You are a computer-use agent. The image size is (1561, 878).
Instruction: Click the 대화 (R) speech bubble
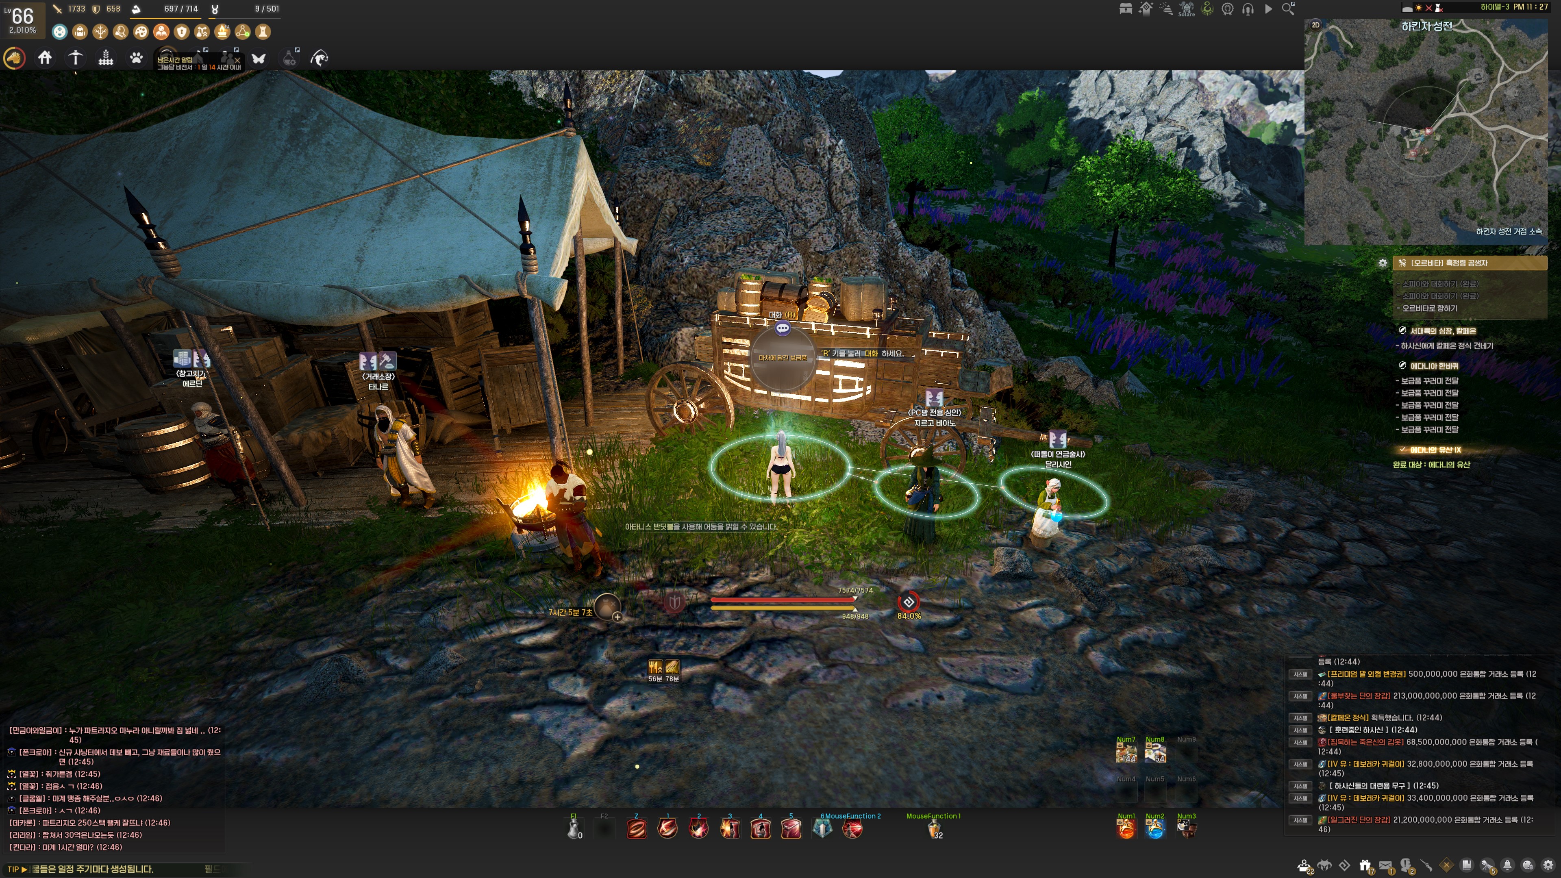[782, 328]
